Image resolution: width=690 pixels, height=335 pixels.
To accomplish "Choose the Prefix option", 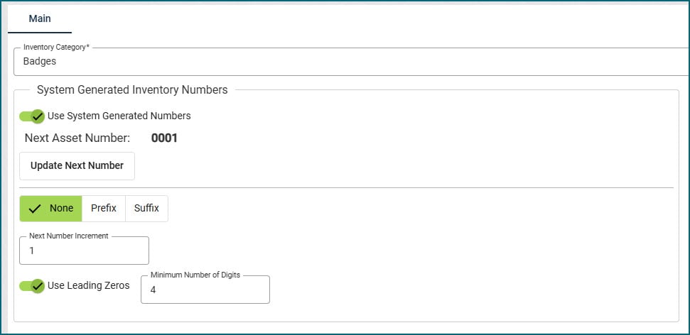I will tap(104, 209).
